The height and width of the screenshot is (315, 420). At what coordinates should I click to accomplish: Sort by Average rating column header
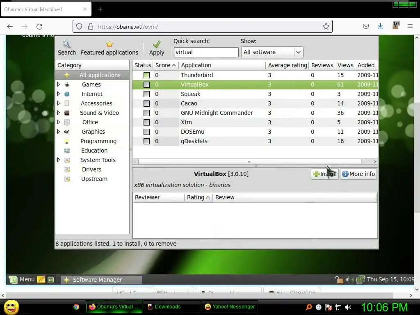click(287, 65)
